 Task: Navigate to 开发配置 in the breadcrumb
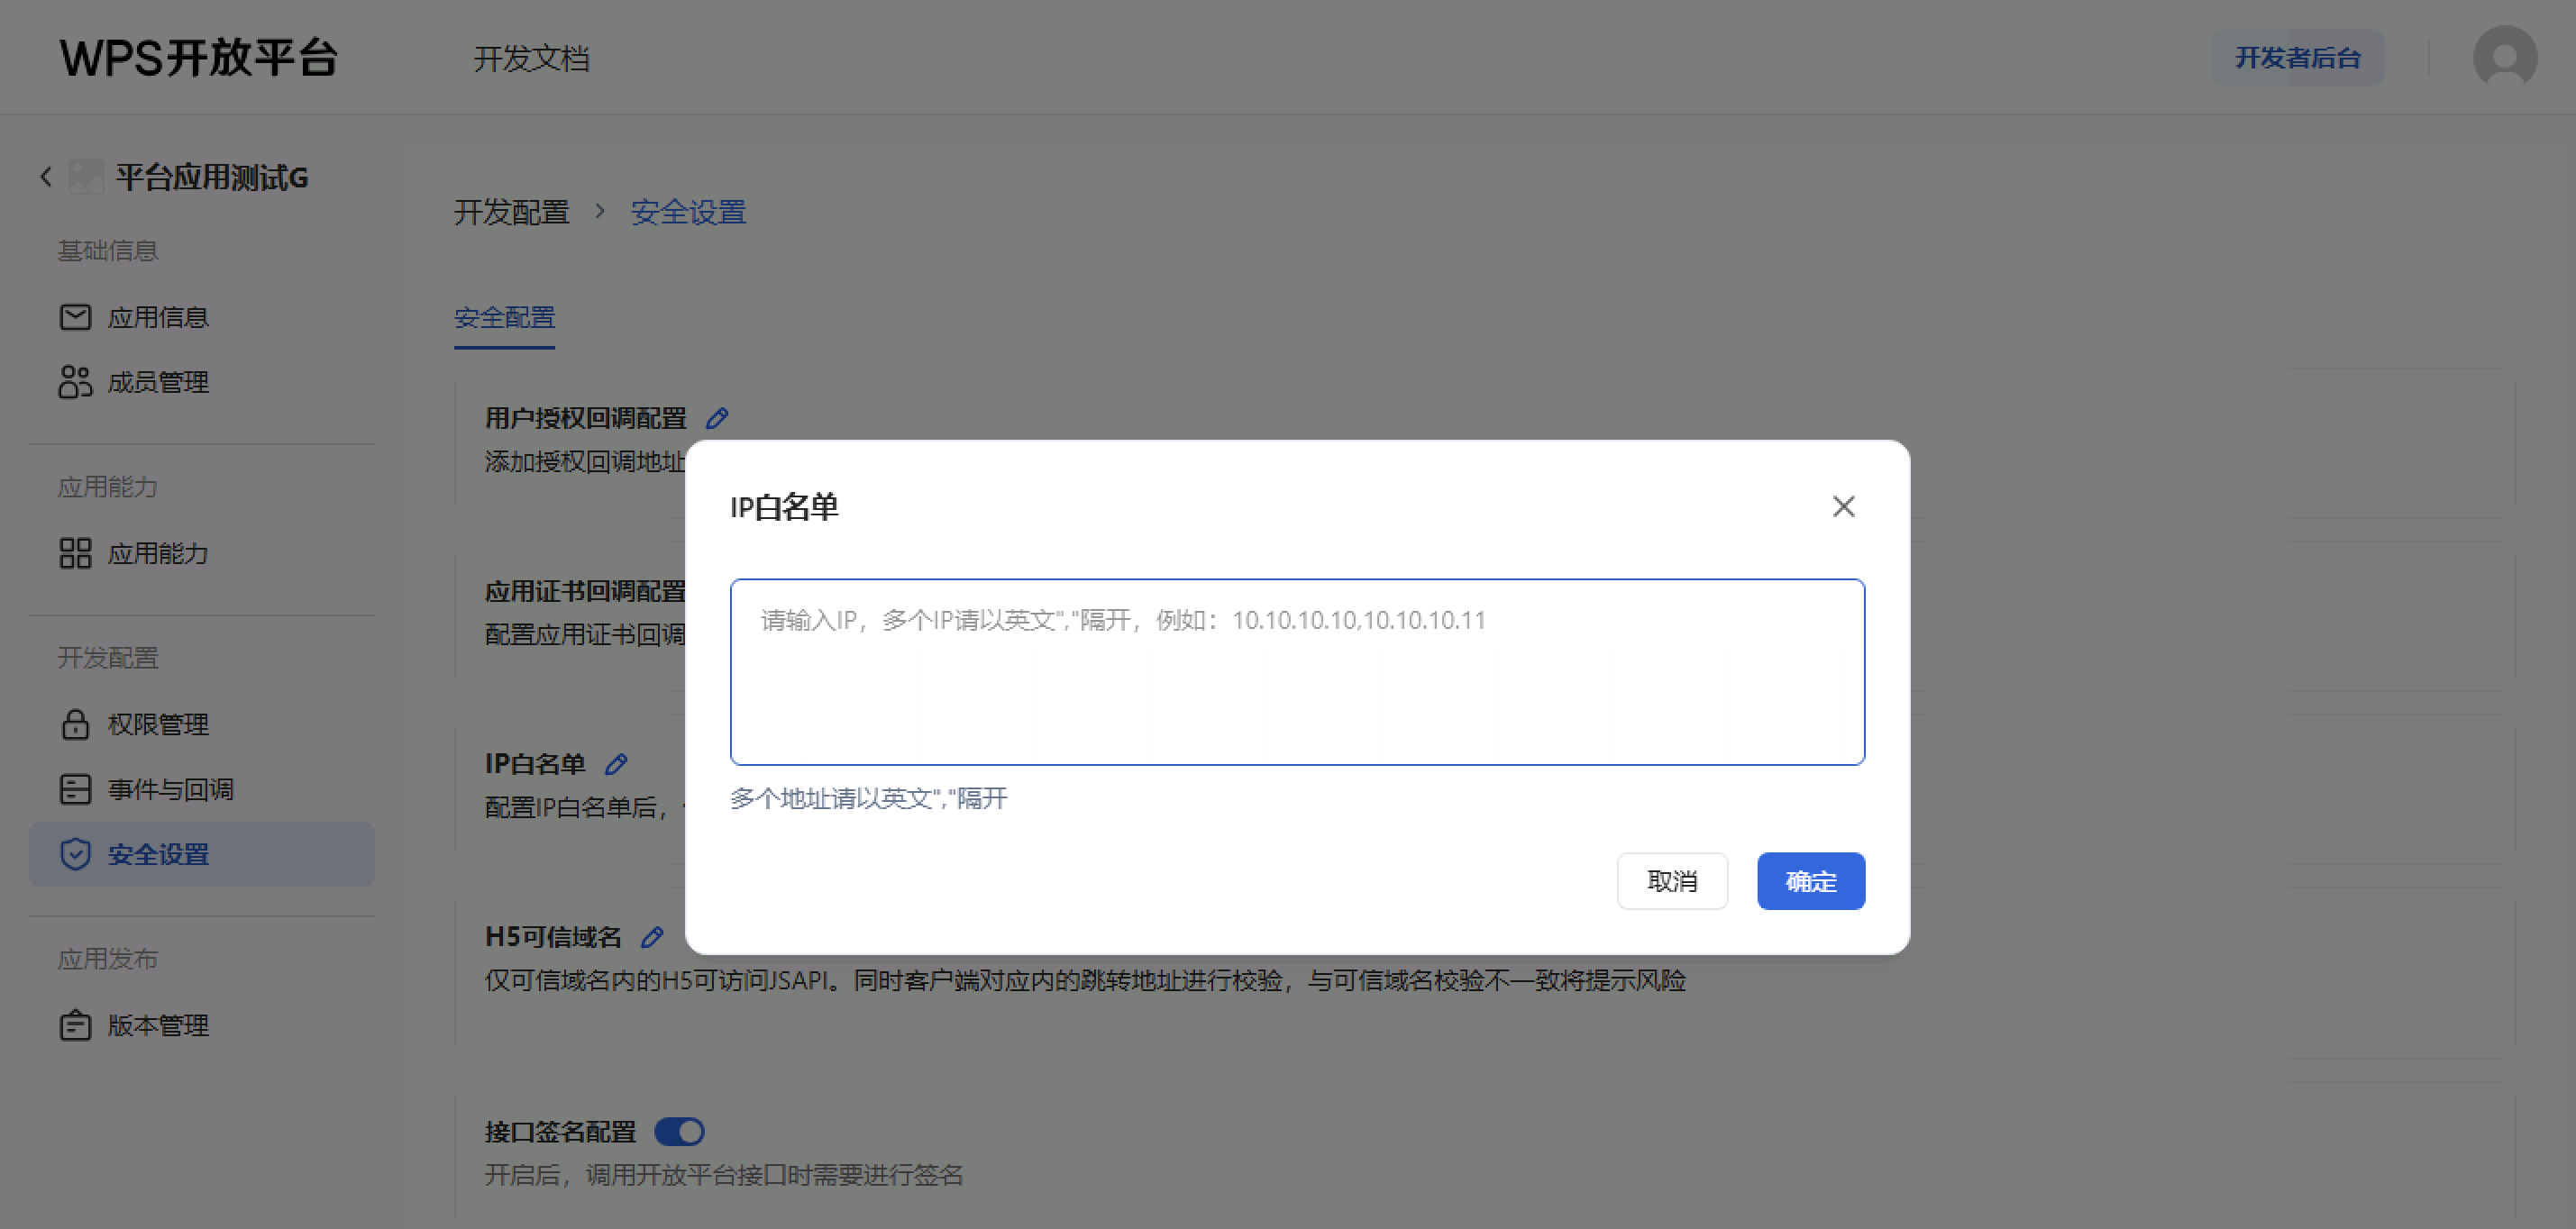[510, 212]
